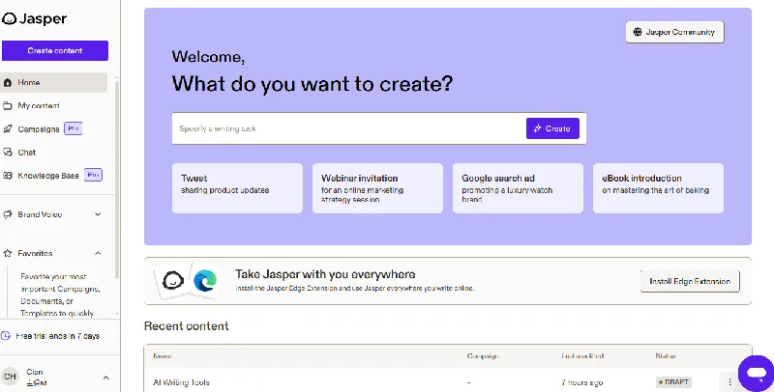The image size is (774, 392).
Task: Click the Chat bubble icon
Action: pyautogui.click(x=8, y=153)
